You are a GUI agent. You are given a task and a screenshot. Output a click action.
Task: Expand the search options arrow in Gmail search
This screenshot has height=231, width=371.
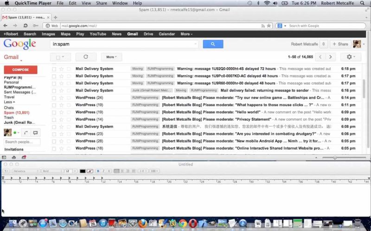tap(195, 44)
